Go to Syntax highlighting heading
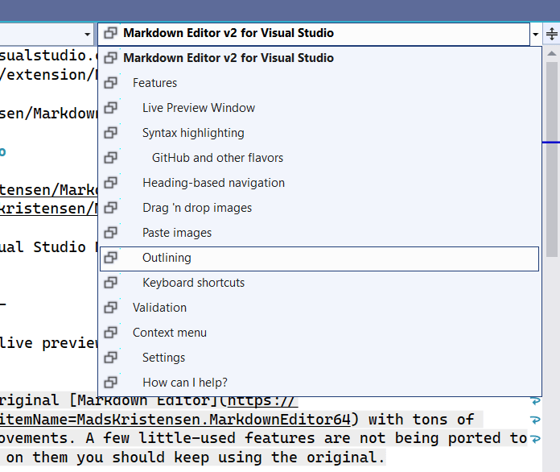 pyautogui.click(x=319, y=133)
